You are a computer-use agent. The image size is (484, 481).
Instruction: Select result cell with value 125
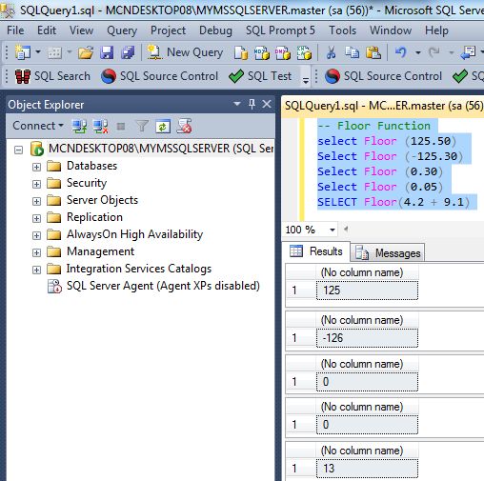[367, 291]
